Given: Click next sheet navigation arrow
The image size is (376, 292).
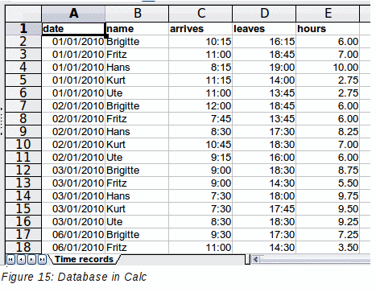Looking at the screenshot, I should pos(31,259).
